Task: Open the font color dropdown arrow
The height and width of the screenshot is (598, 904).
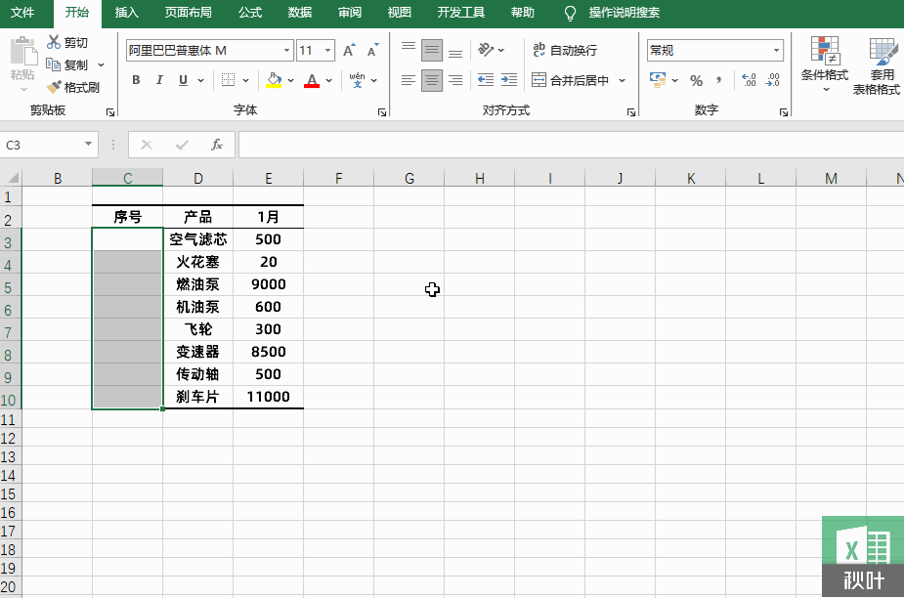Action: click(328, 80)
